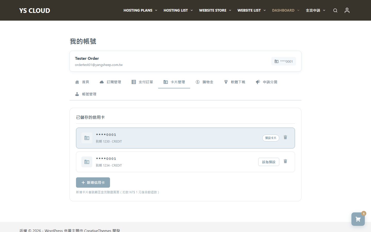
Task: Click the 已儲存的信用卡 heading
Action: pos(90,117)
